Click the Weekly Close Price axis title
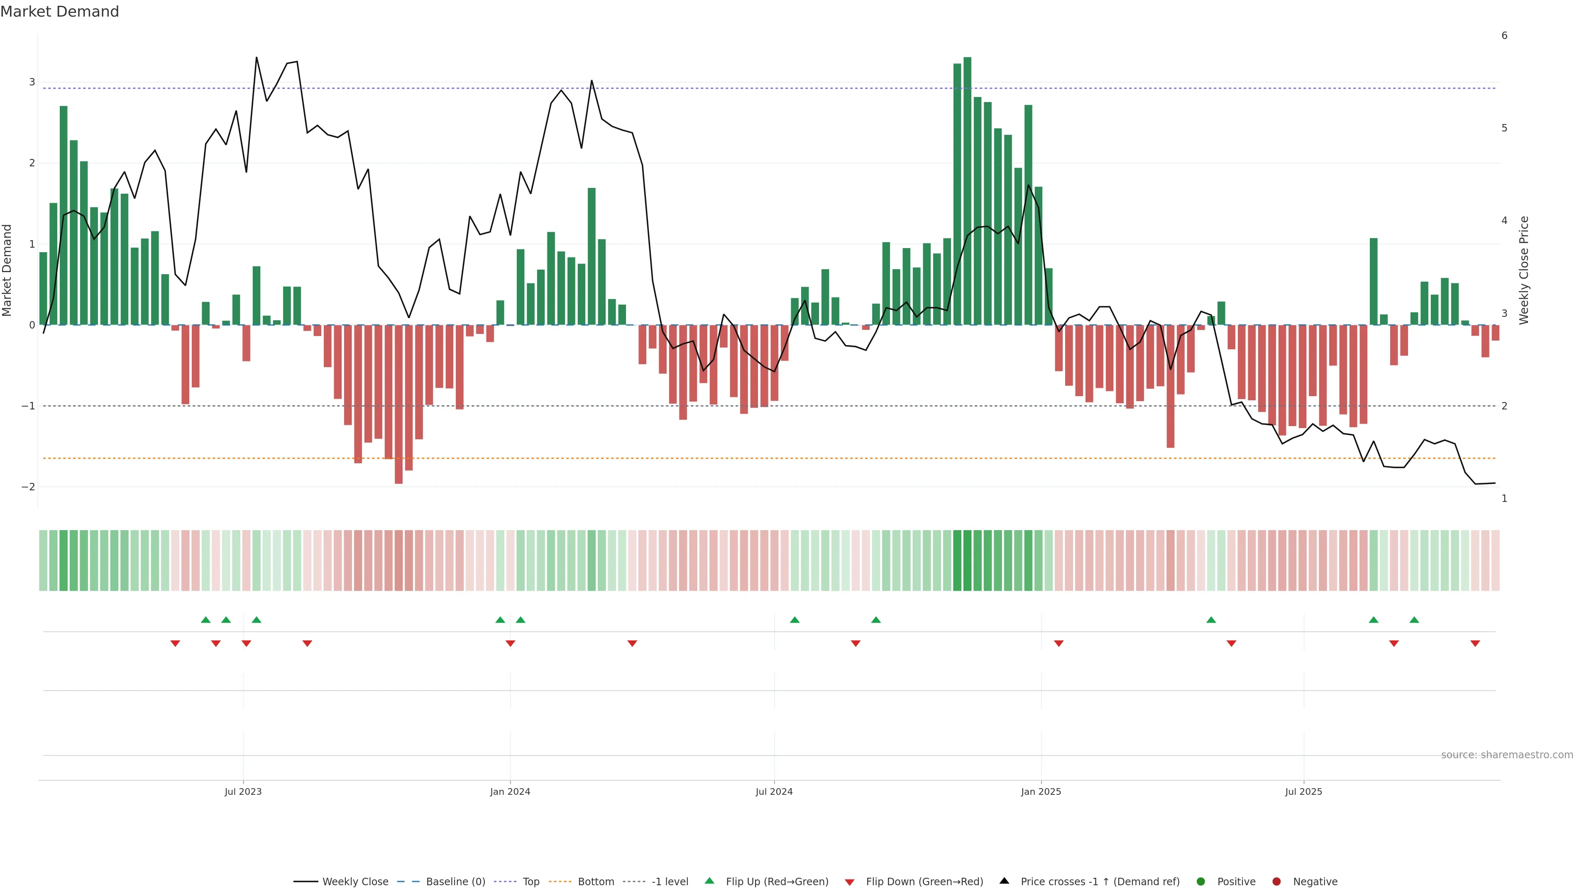Viewport: 1594px width, 896px height. click(1524, 270)
